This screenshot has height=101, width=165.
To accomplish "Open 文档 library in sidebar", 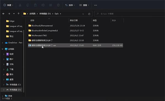I will click(10, 64).
